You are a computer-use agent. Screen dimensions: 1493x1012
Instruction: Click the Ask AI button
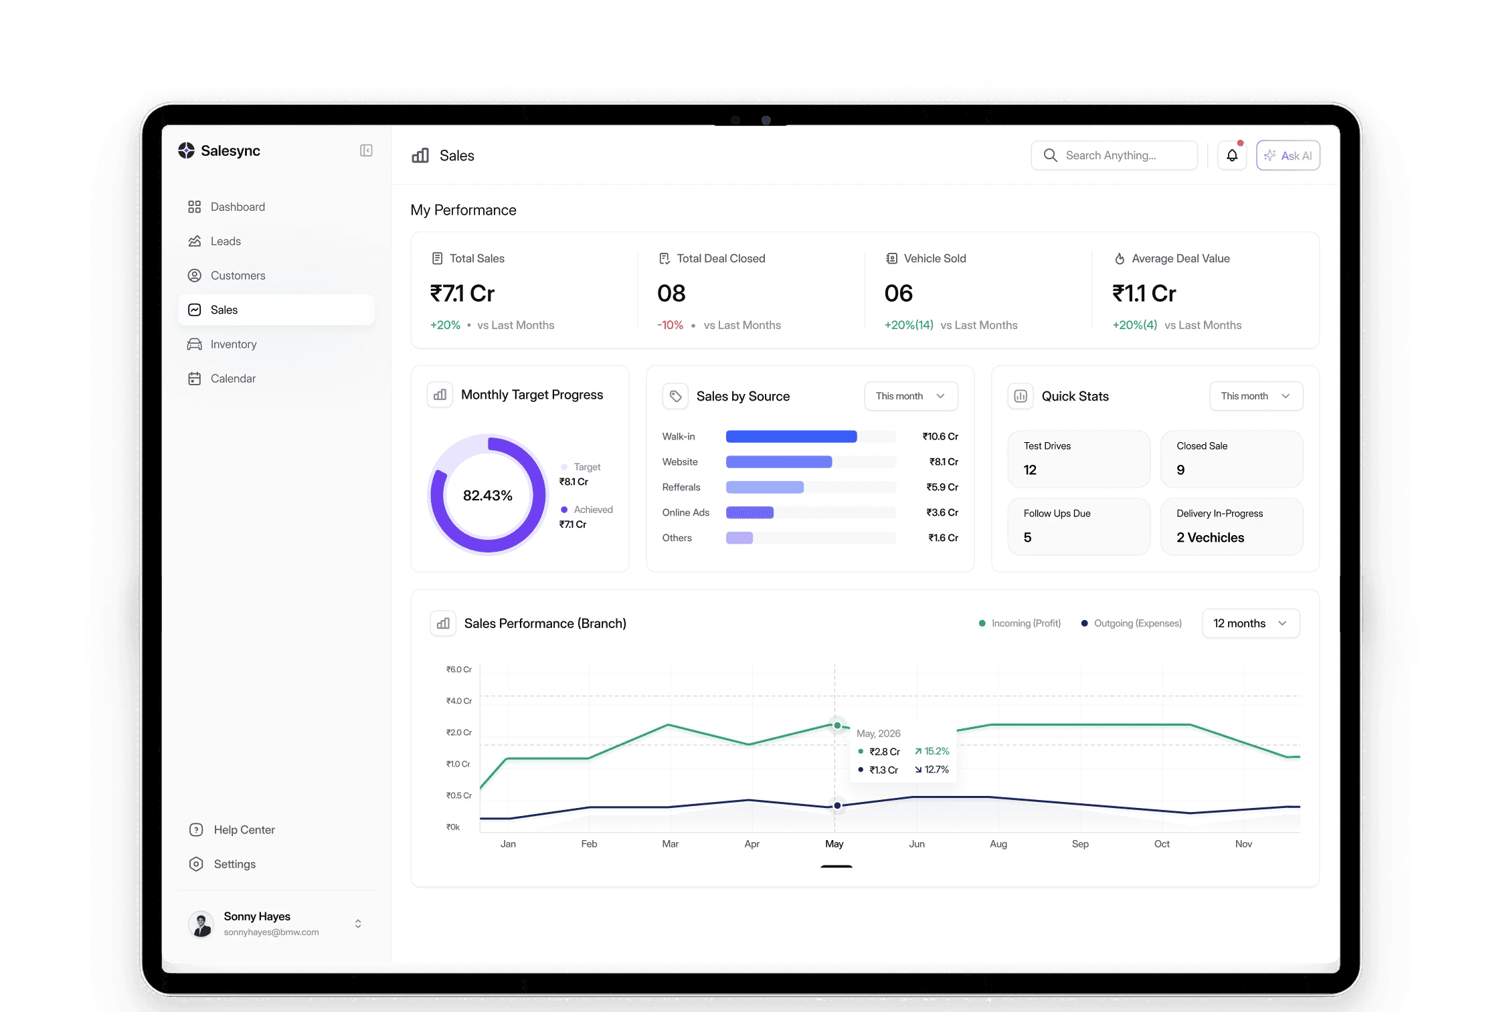1288,155
